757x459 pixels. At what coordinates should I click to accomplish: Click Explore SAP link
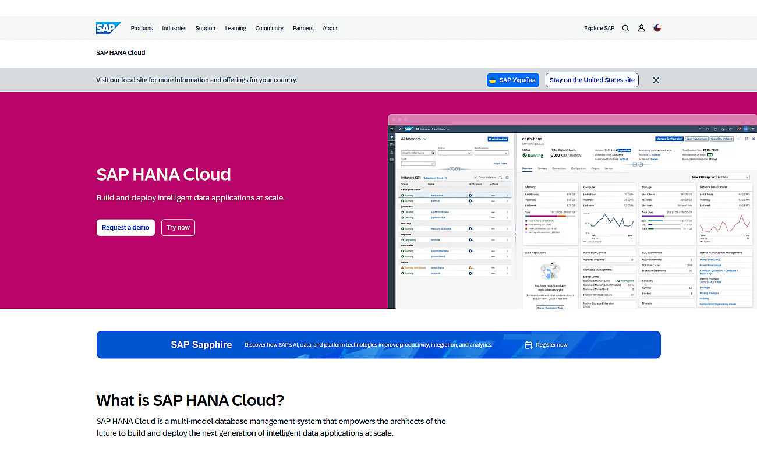click(x=599, y=28)
